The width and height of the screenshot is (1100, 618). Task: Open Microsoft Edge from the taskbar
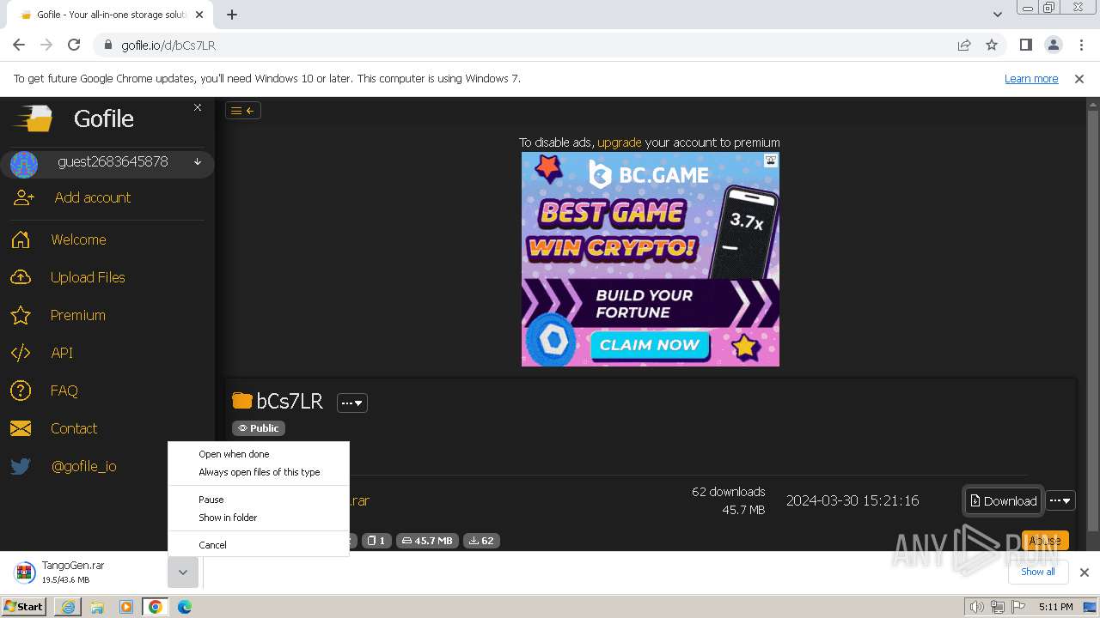pos(185,607)
